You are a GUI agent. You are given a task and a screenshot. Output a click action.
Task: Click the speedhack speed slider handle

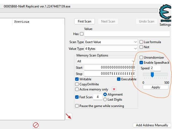(152, 75)
